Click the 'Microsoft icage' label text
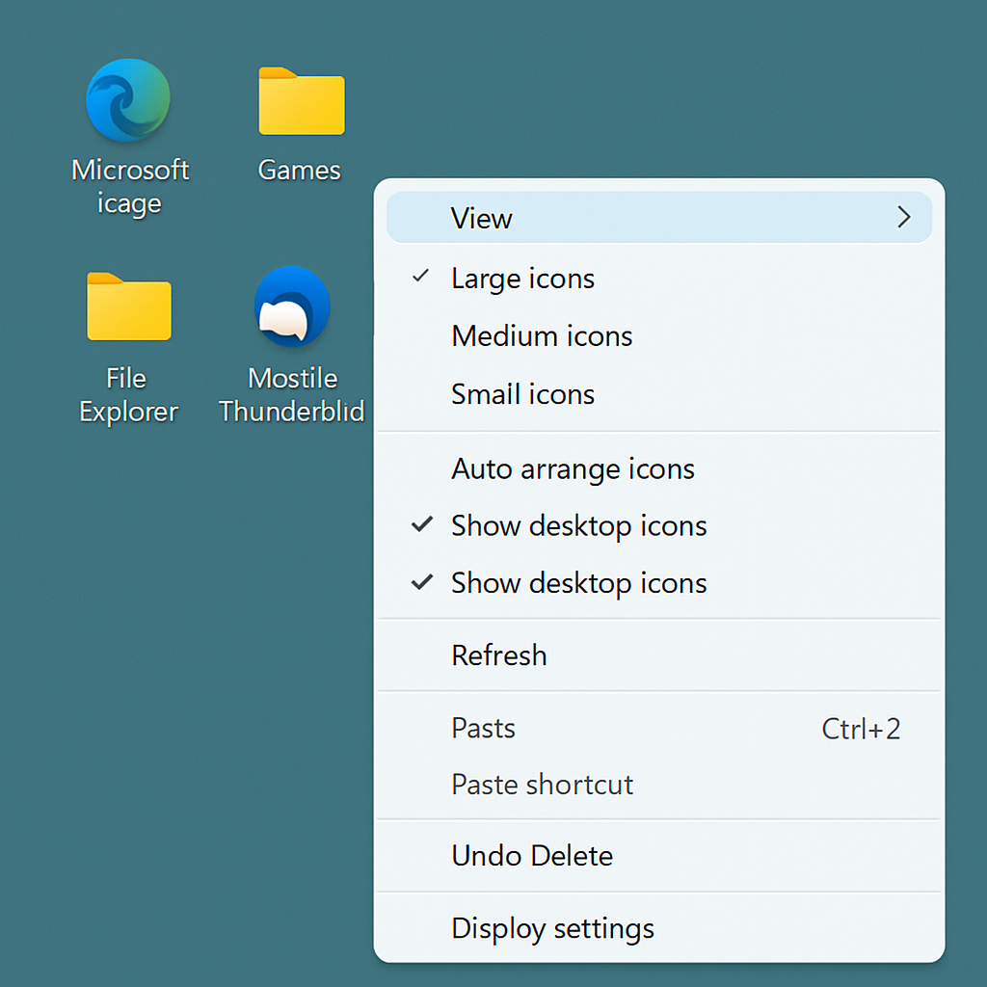This screenshot has width=987, height=987. 130,187
